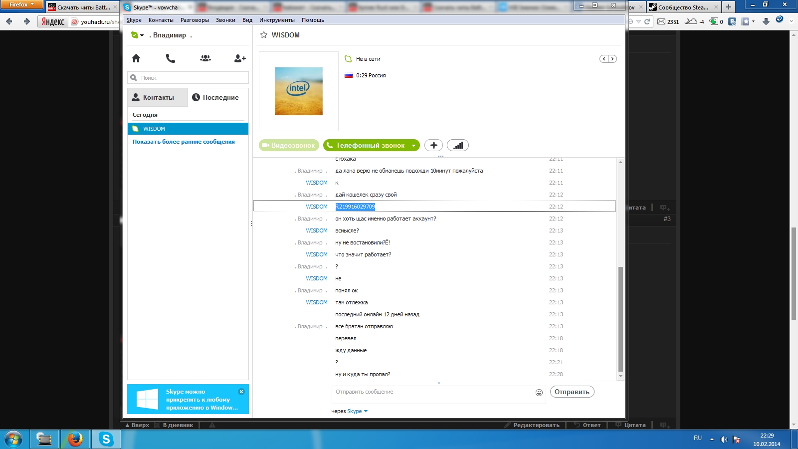Switch to the Последние tab
This screenshot has width=798, height=449.
(218, 97)
